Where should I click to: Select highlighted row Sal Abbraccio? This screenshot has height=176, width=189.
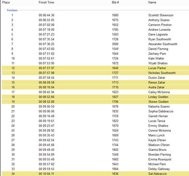tap(95, 174)
